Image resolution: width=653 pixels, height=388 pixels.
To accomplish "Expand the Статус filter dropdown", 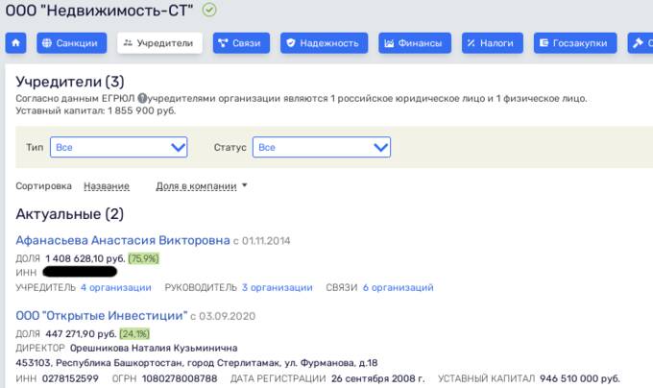I will tap(321, 147).
